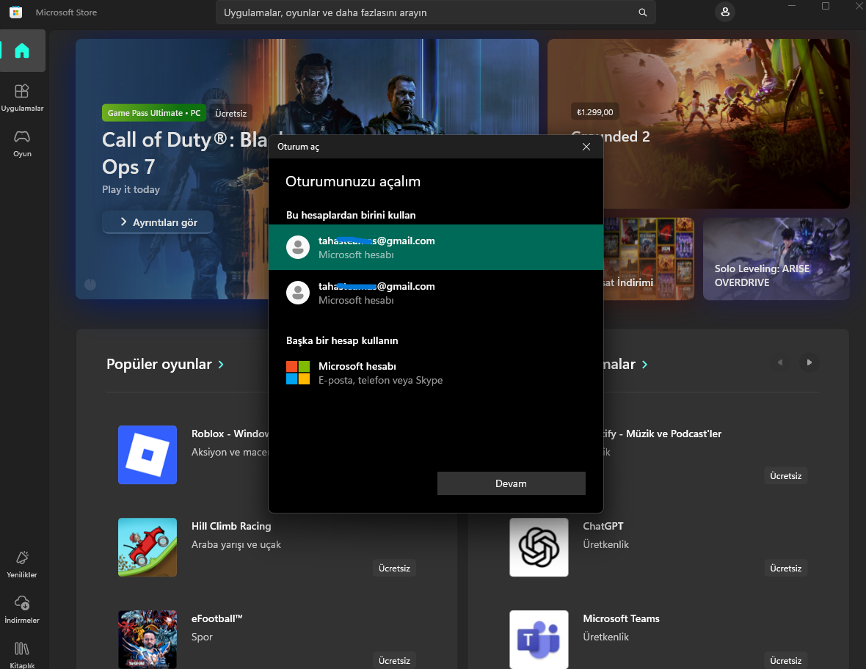Open the user profile account icon
This screenshot has height=669, width=866.
(x=724, y=12)
